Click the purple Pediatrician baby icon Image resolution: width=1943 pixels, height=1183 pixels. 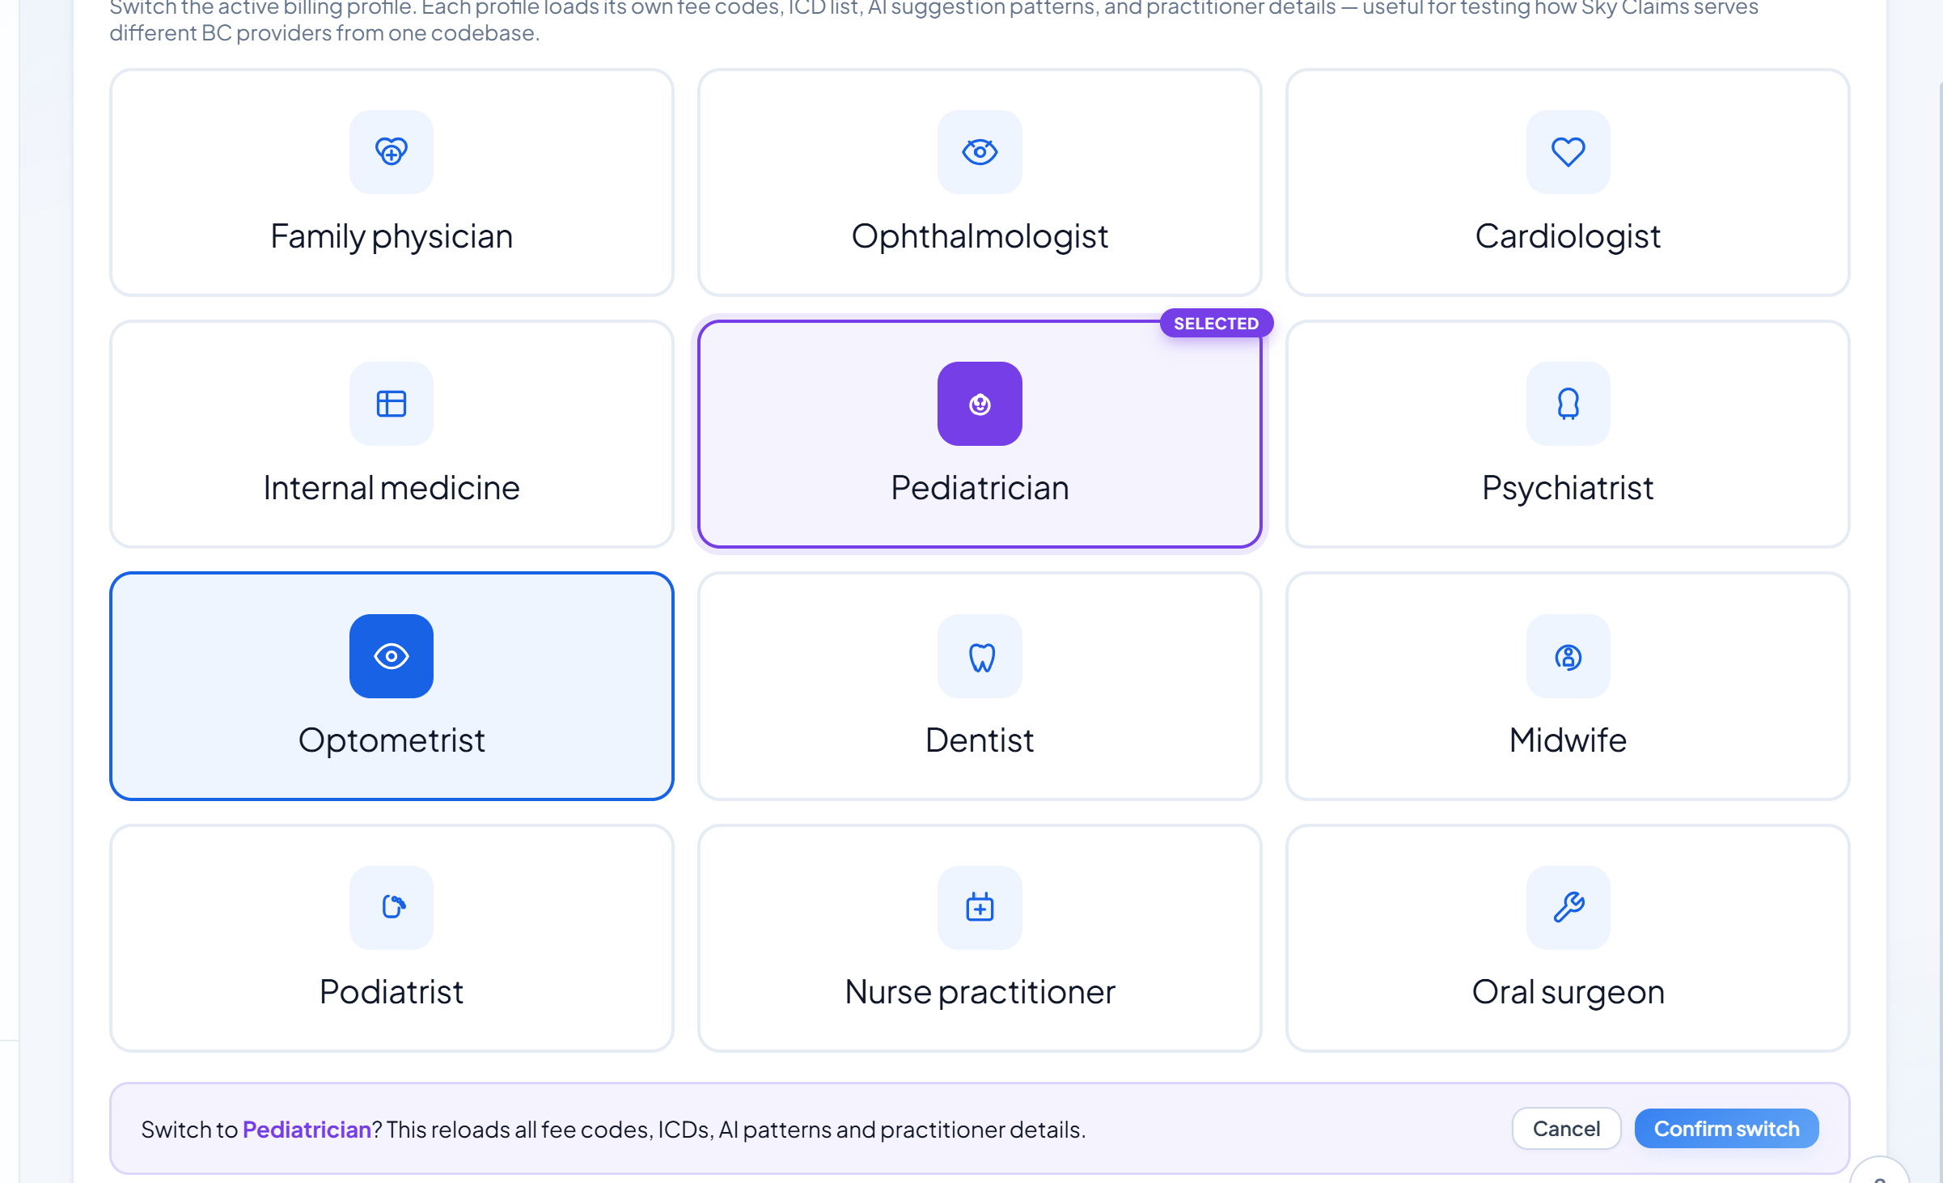point(980,404)
